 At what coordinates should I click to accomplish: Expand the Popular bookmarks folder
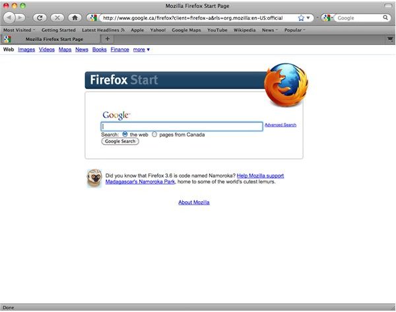pyautogui.click(x=295, y=30)
